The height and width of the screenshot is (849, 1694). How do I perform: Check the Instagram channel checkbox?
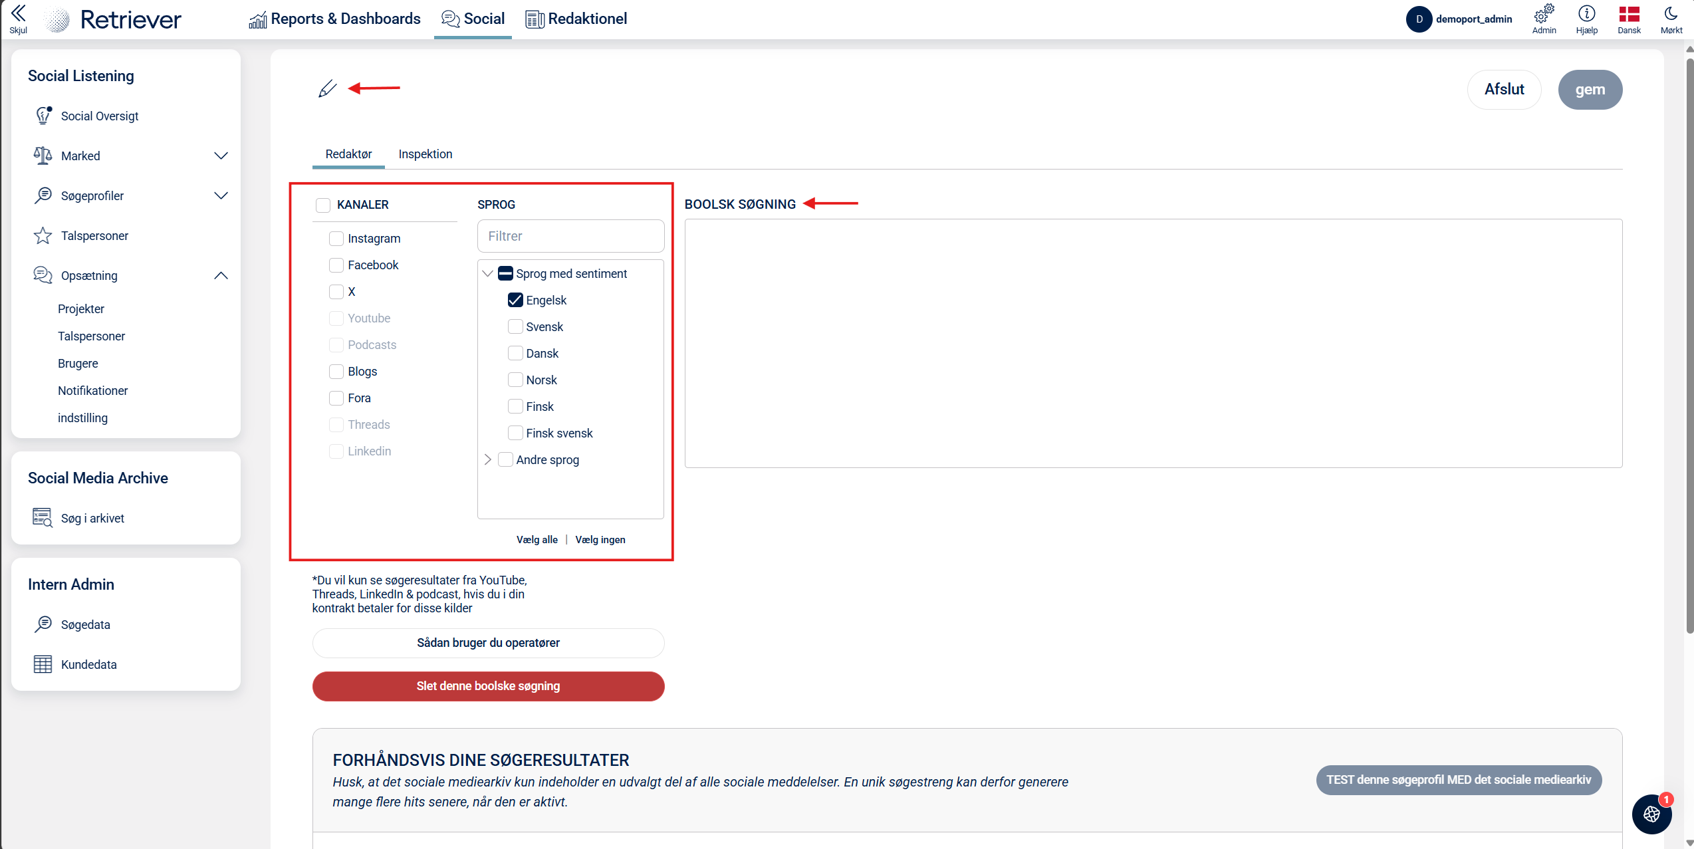336,238
